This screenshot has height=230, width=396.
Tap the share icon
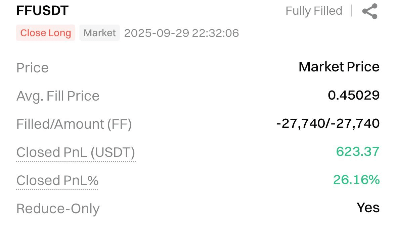coord(370,11)
